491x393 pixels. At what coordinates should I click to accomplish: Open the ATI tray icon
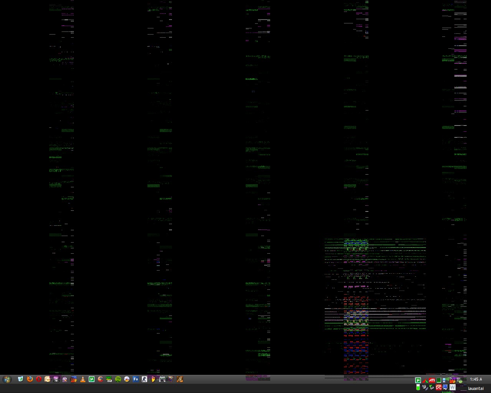(x=432, y=380)
